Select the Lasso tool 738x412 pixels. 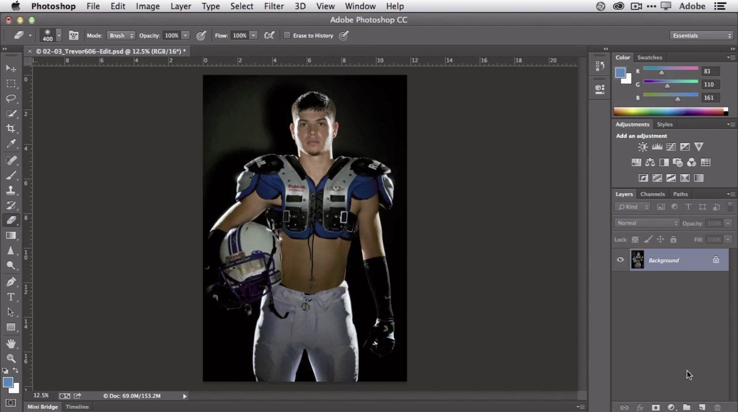point(11,98)
